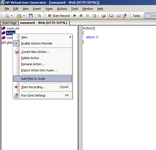Choose Rename Action… menu entry

click(43, 64)
